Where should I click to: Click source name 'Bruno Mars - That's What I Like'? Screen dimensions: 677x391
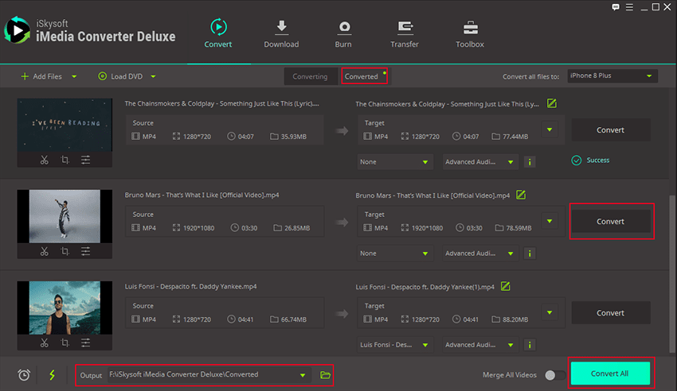(202, 195)
